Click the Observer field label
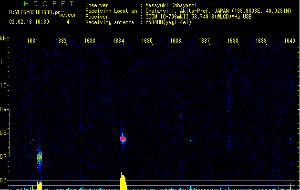The width and height of the screenshot is (300, 190). (x=97, y=5)
